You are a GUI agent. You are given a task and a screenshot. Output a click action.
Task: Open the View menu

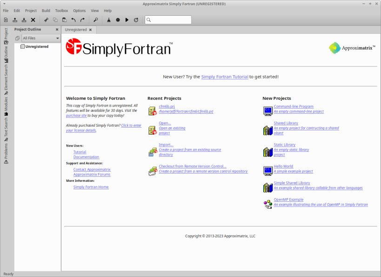point(95,11)
